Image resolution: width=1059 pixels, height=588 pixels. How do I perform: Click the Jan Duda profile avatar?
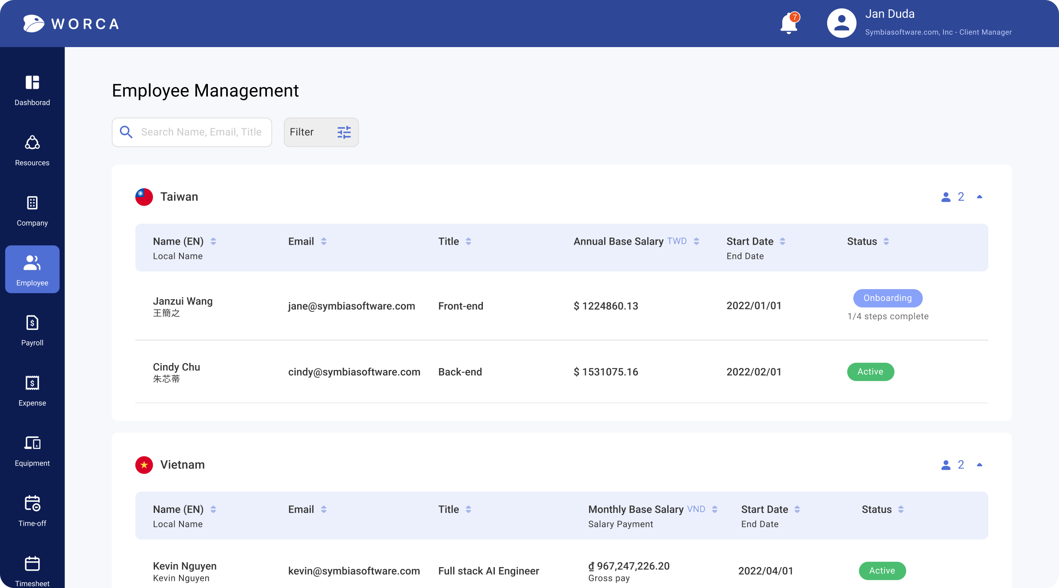click(x=841, y=23)
